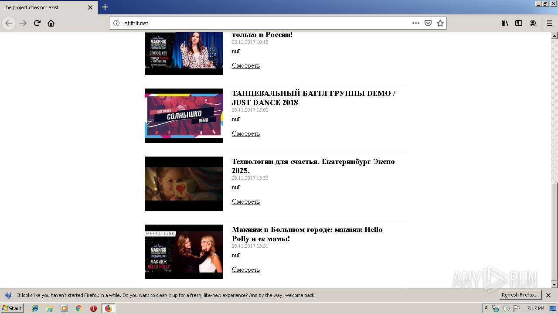This screenshot has width=558, height=314.
Task: Click Смотреть under Екатеринбург Экспо 2025 entry
Action: (x=246, y=201)
